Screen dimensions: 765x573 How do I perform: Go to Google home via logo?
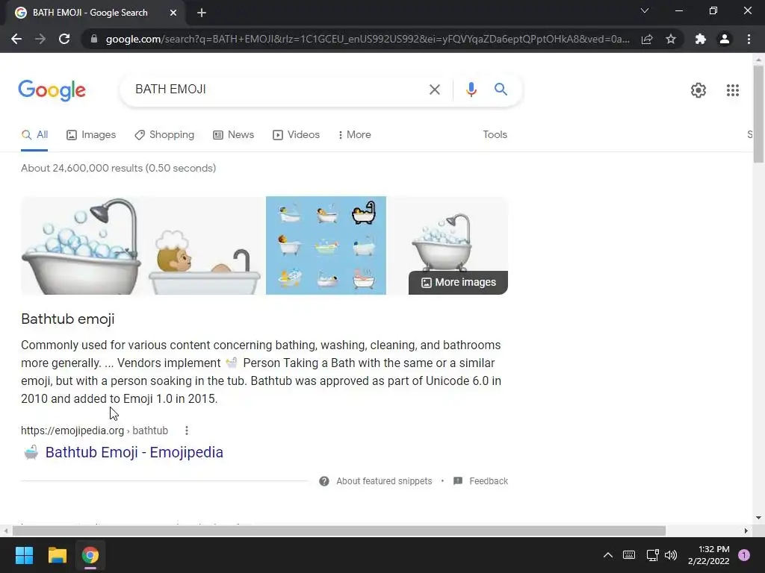[x=52, y=90]
